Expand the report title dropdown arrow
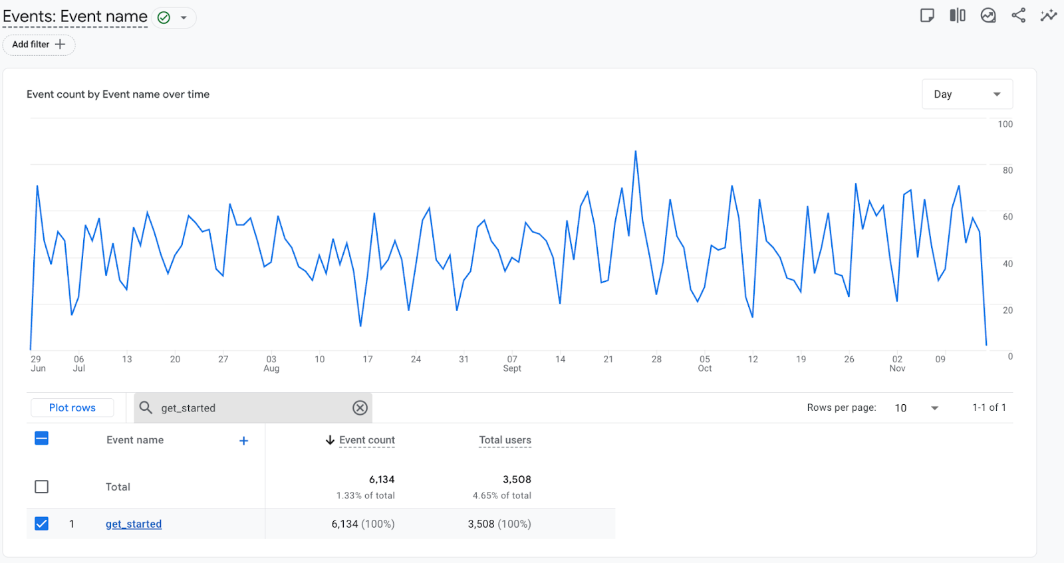Viewport: 1064px width, 563px height. (x=184, y=18)
